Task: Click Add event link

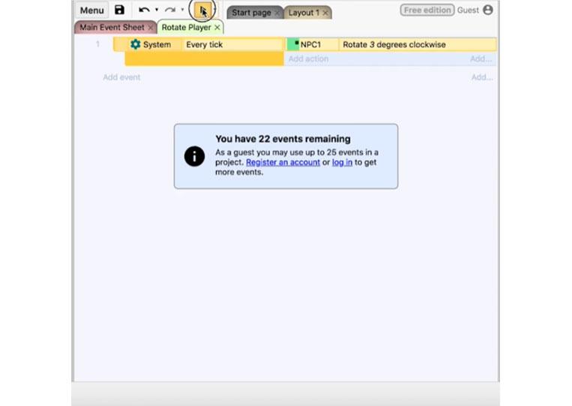Action: tap(121, 77)
